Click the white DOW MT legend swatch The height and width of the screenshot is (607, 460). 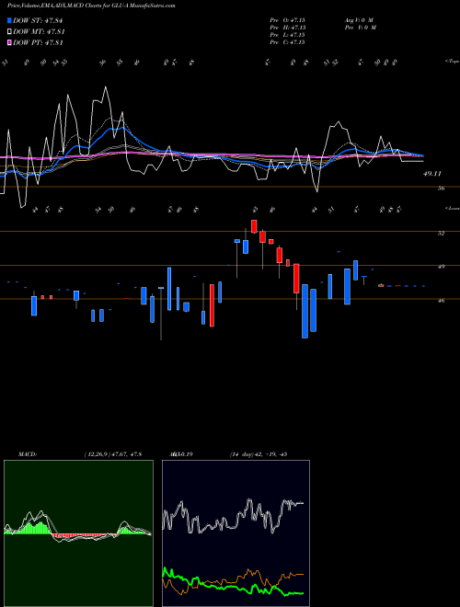(x=10, y=32)
